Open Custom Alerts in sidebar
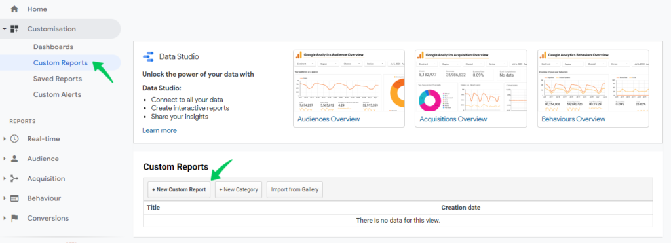This screenshot has height=243, width=671. click(57, 94)
